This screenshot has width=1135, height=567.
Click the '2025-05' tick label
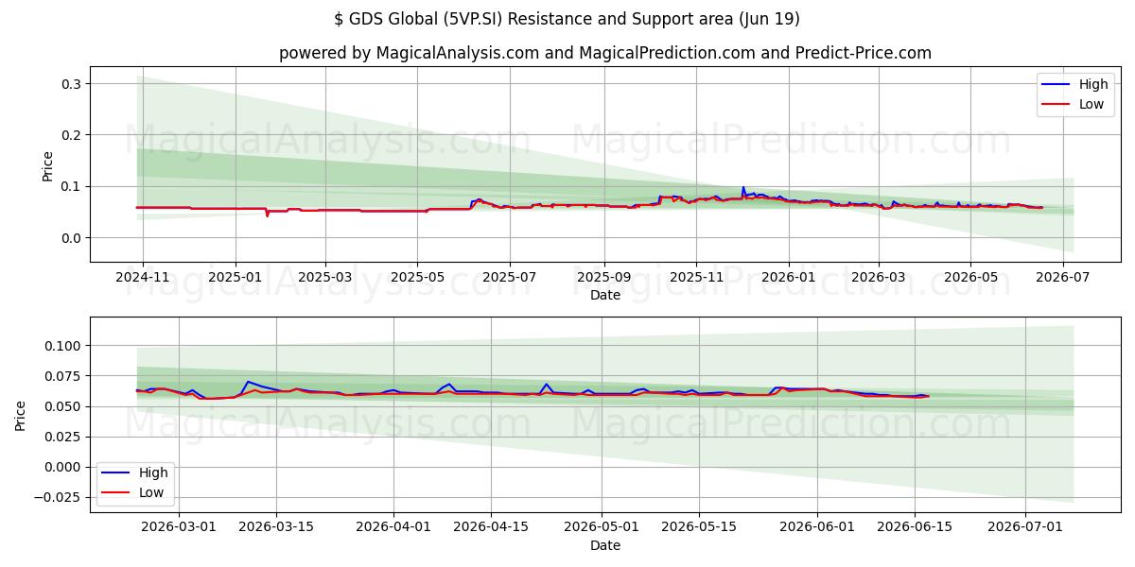[417, 278]
